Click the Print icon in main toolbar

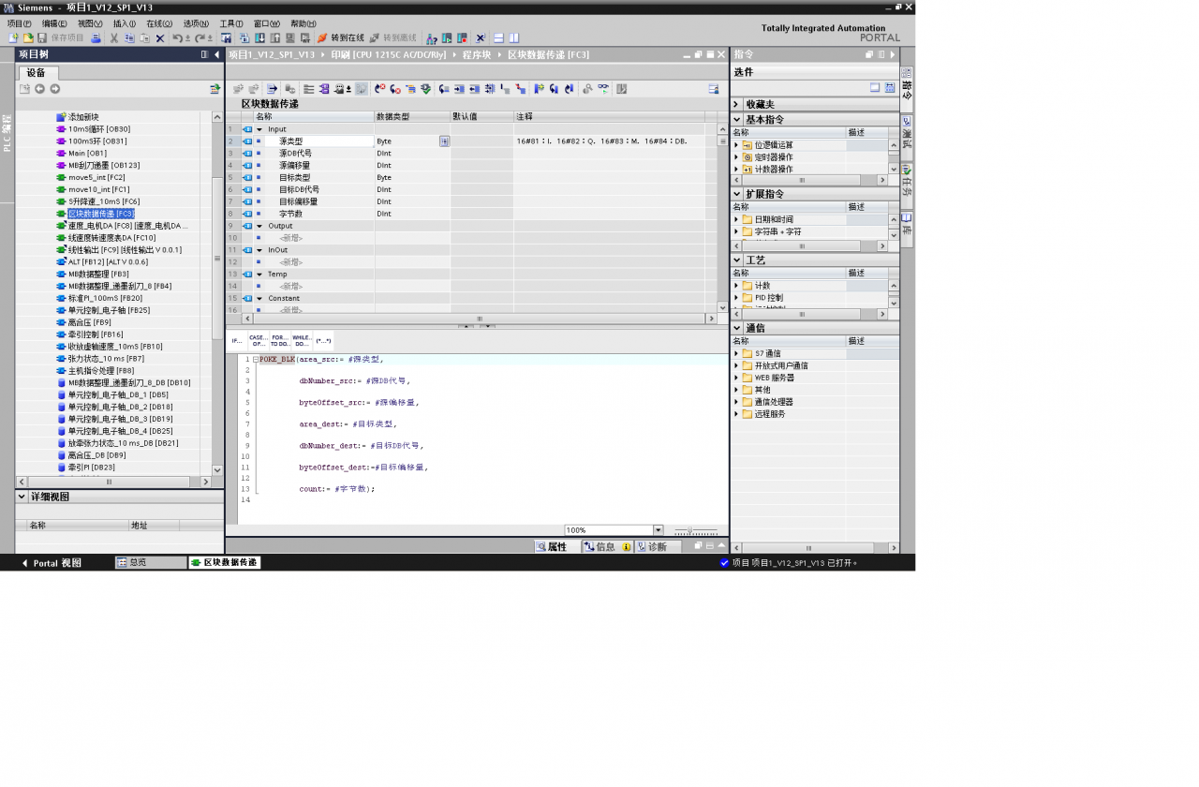point(96,38)
